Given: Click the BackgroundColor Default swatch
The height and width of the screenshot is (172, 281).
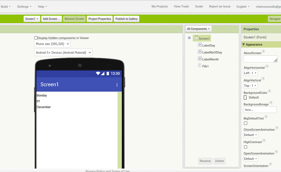Looking at the screenshot, I should point(245,97).
